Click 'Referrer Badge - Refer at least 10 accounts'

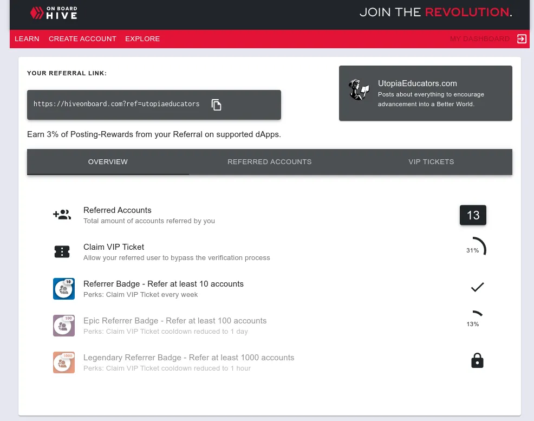[x=164, y=284]
